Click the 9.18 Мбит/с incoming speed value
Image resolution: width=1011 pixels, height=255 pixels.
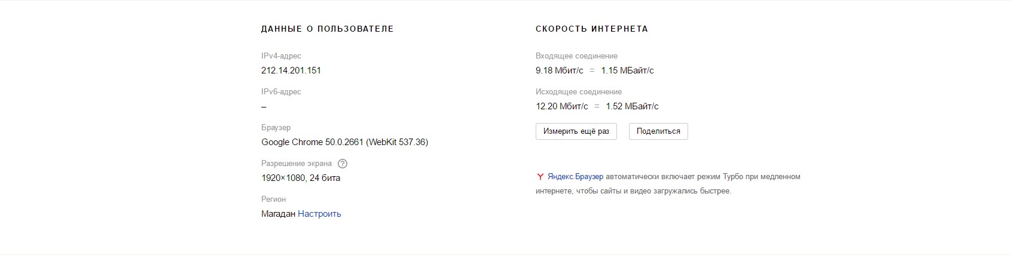point(559,70)
